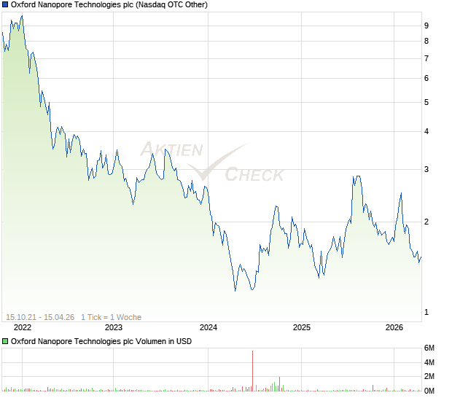Click the price axis value 4
The image size is (452, 398).
(426, 132)
